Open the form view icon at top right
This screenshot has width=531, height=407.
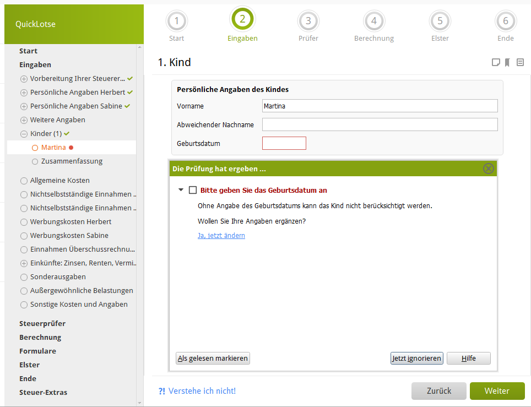pyautogui.click(x=520, y=63)
